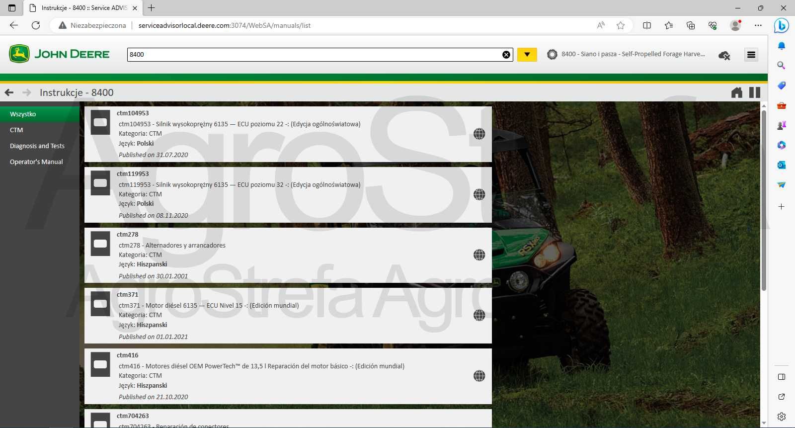
Task: Open the sidebar search icon
Action: coord(782,66)
